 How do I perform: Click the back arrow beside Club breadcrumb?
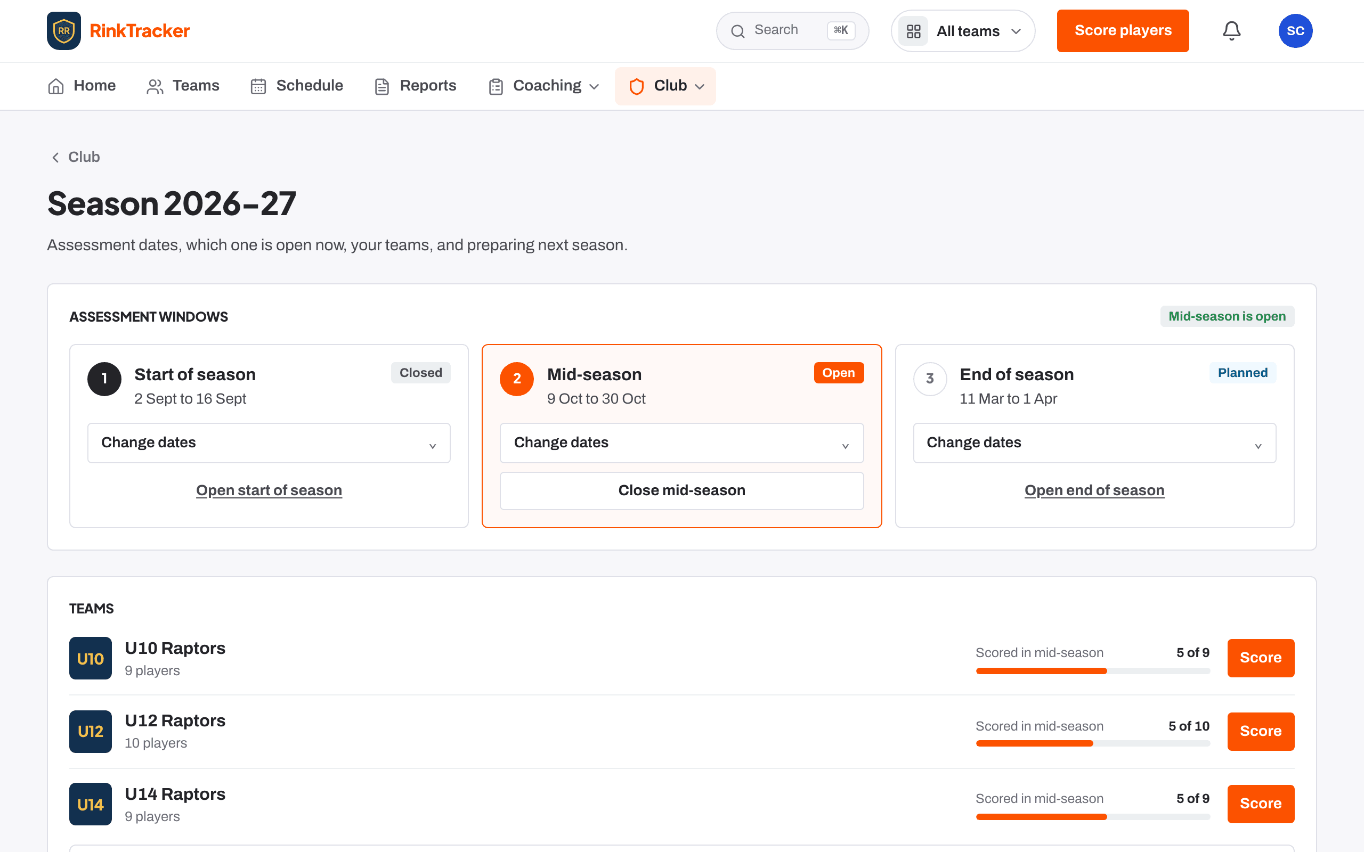tap(55, 157)
